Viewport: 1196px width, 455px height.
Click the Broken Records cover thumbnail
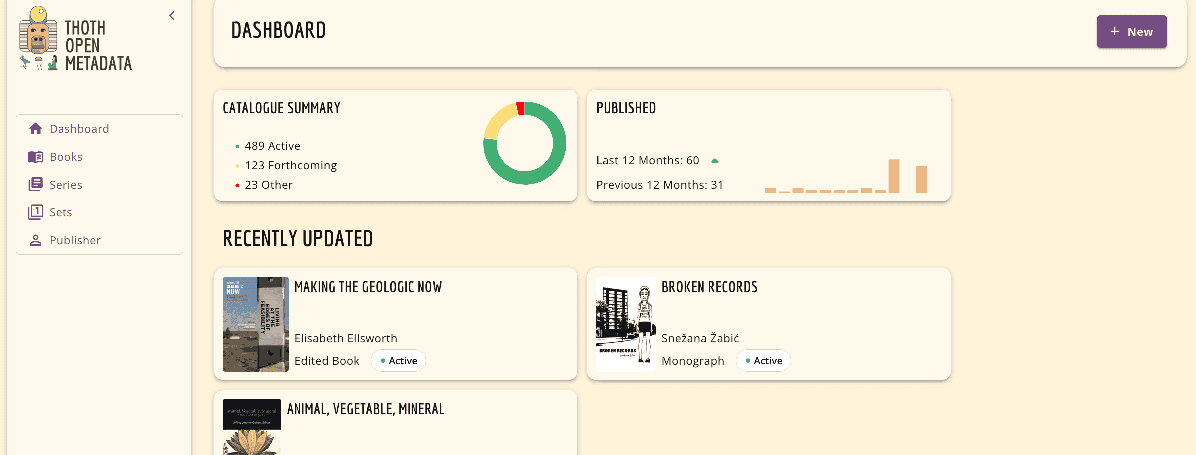click(x=626, y=324)
